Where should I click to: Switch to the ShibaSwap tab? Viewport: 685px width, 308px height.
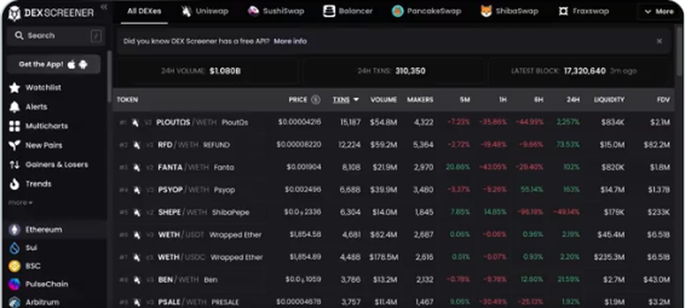click(x=509, y=11)
